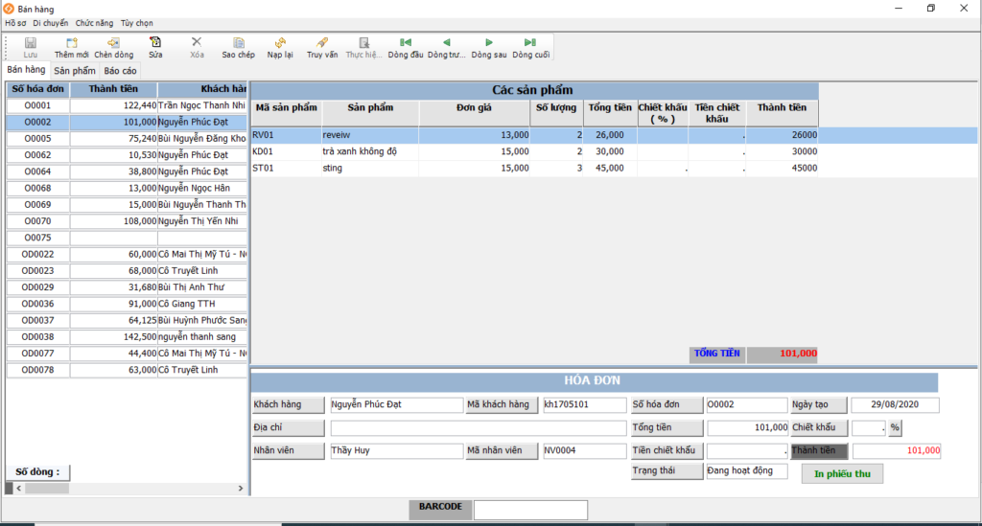The image size is (982, 526).
Task: Open the Chức năng menu
Action: [x=93, y=22]
